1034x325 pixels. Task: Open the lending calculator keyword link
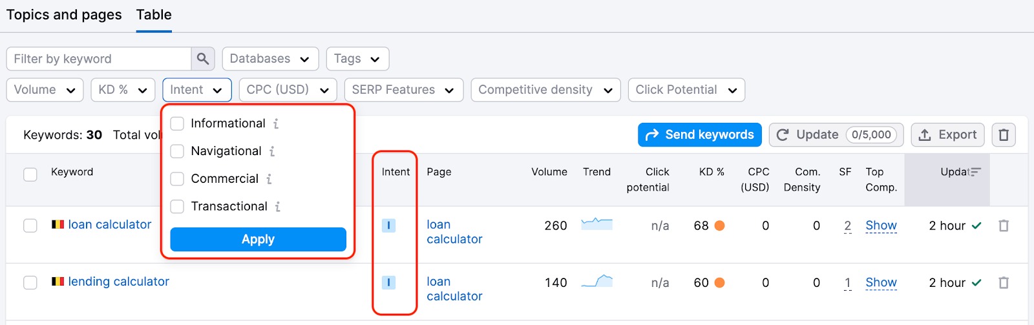point(118,282)
